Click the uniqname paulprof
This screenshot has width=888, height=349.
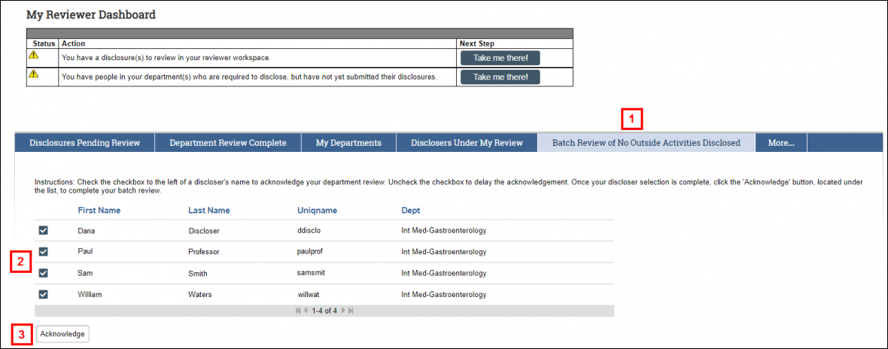pos(310,252)
